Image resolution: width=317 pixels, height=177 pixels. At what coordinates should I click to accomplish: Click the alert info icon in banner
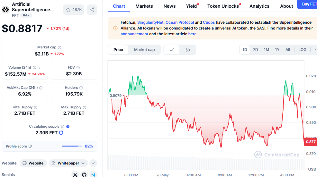tap(115, 28)
